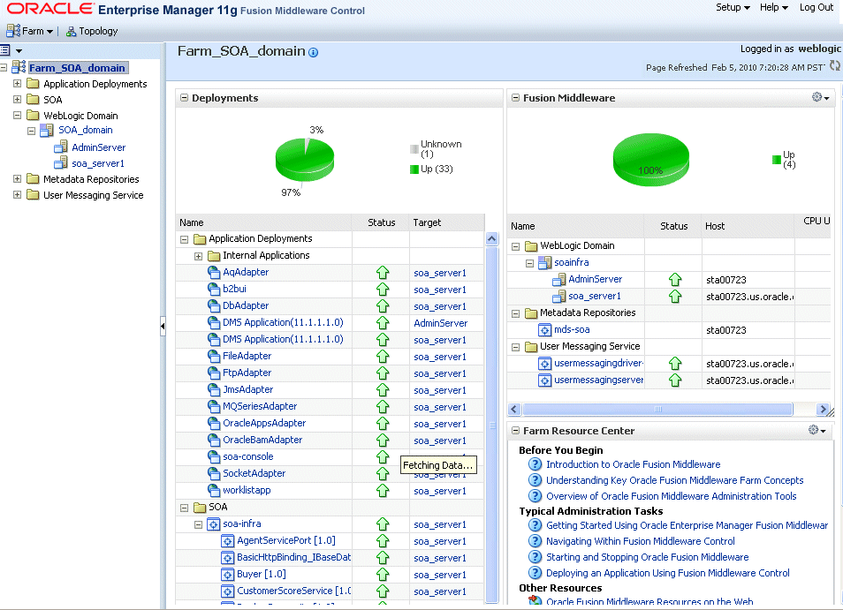Click Buyer [1.0] composite icon

pyautogui.click(x=227, y=575)
